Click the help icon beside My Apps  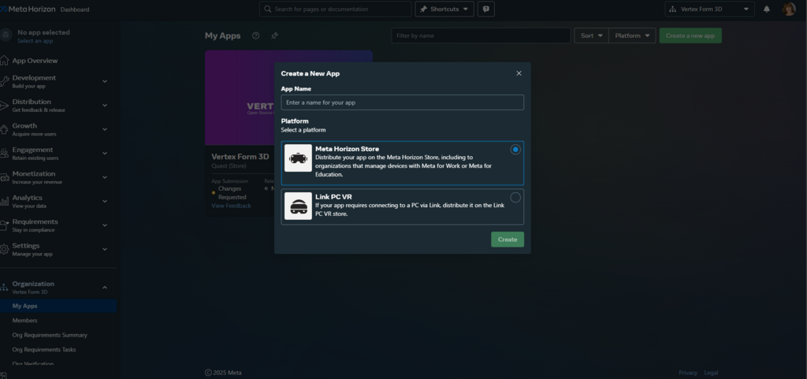coord(255,35)
